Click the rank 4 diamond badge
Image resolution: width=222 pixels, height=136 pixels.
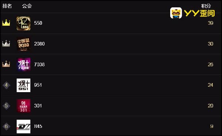[x=6, y=85]
